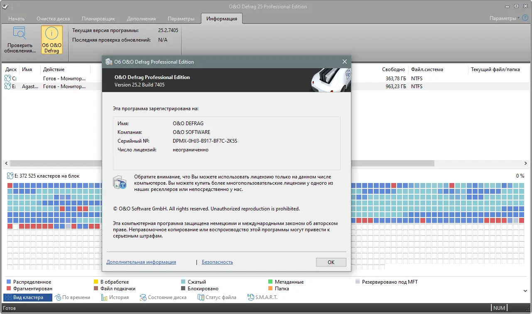The width and height of the screenshot is (532, 314).
Task: Click the Agast... drive name cell
Action: click(x=30, y=87)
